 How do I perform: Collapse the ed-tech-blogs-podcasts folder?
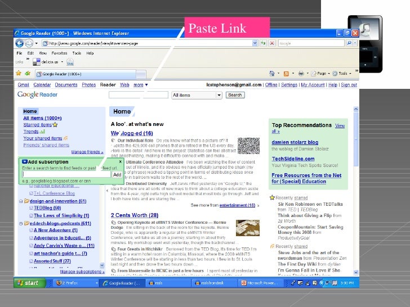(x=21, y=223)
